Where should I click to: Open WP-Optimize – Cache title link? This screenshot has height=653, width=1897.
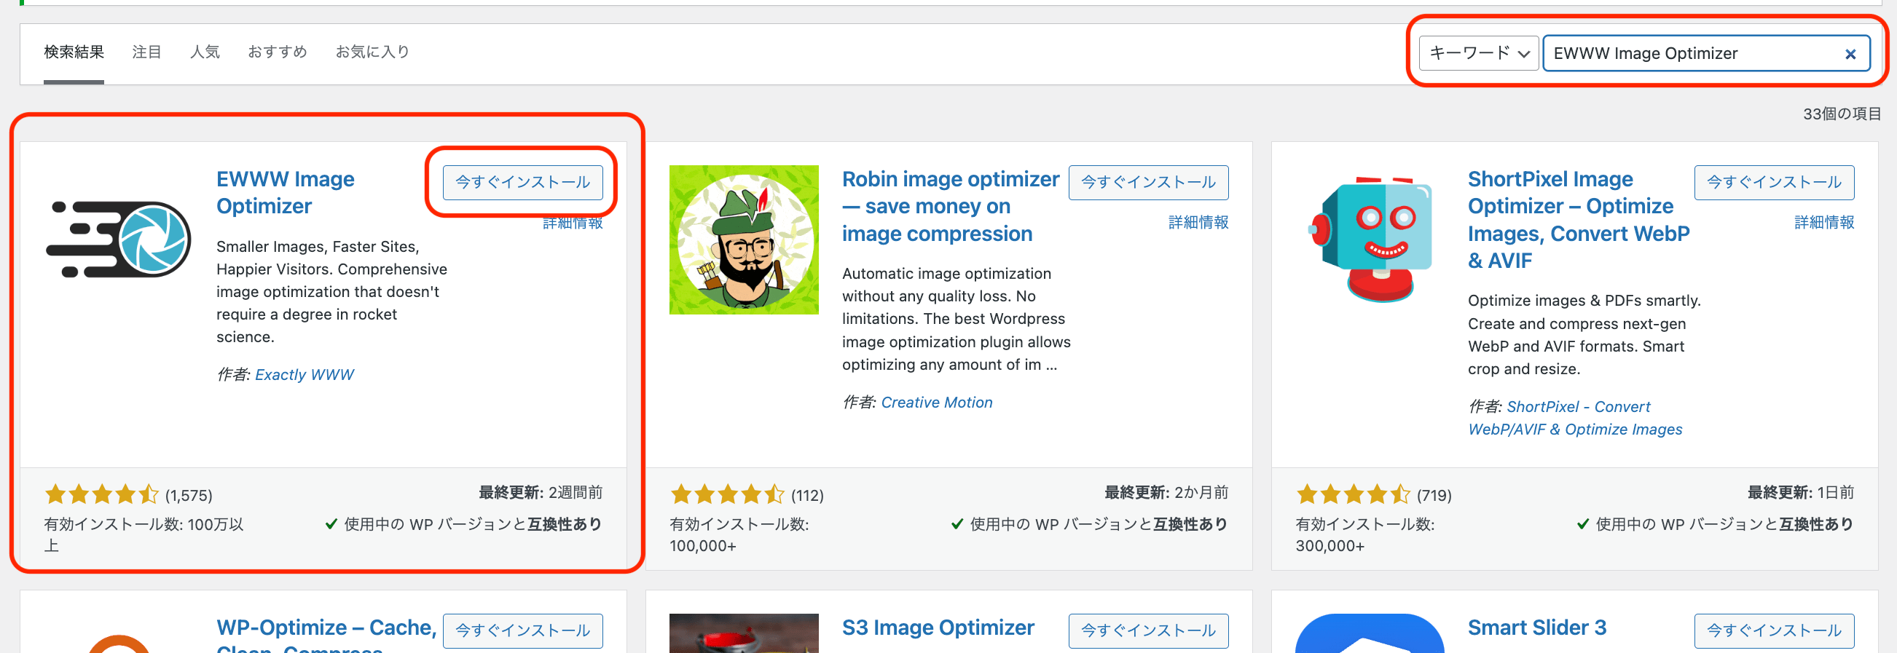point(326,633)
